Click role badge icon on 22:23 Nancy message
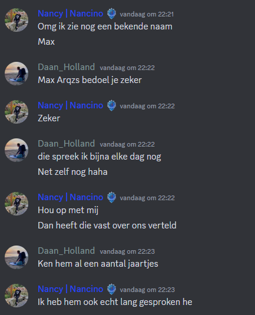255x315 pixels. [x=111, y=289]
